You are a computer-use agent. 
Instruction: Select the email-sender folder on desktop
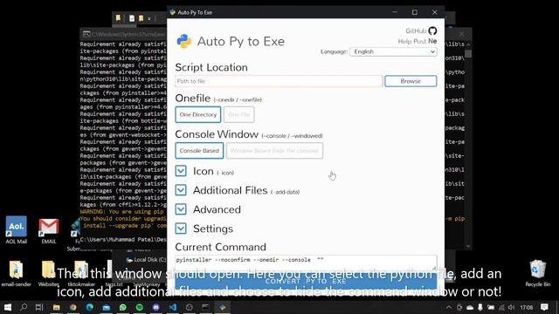click(16, 273)
